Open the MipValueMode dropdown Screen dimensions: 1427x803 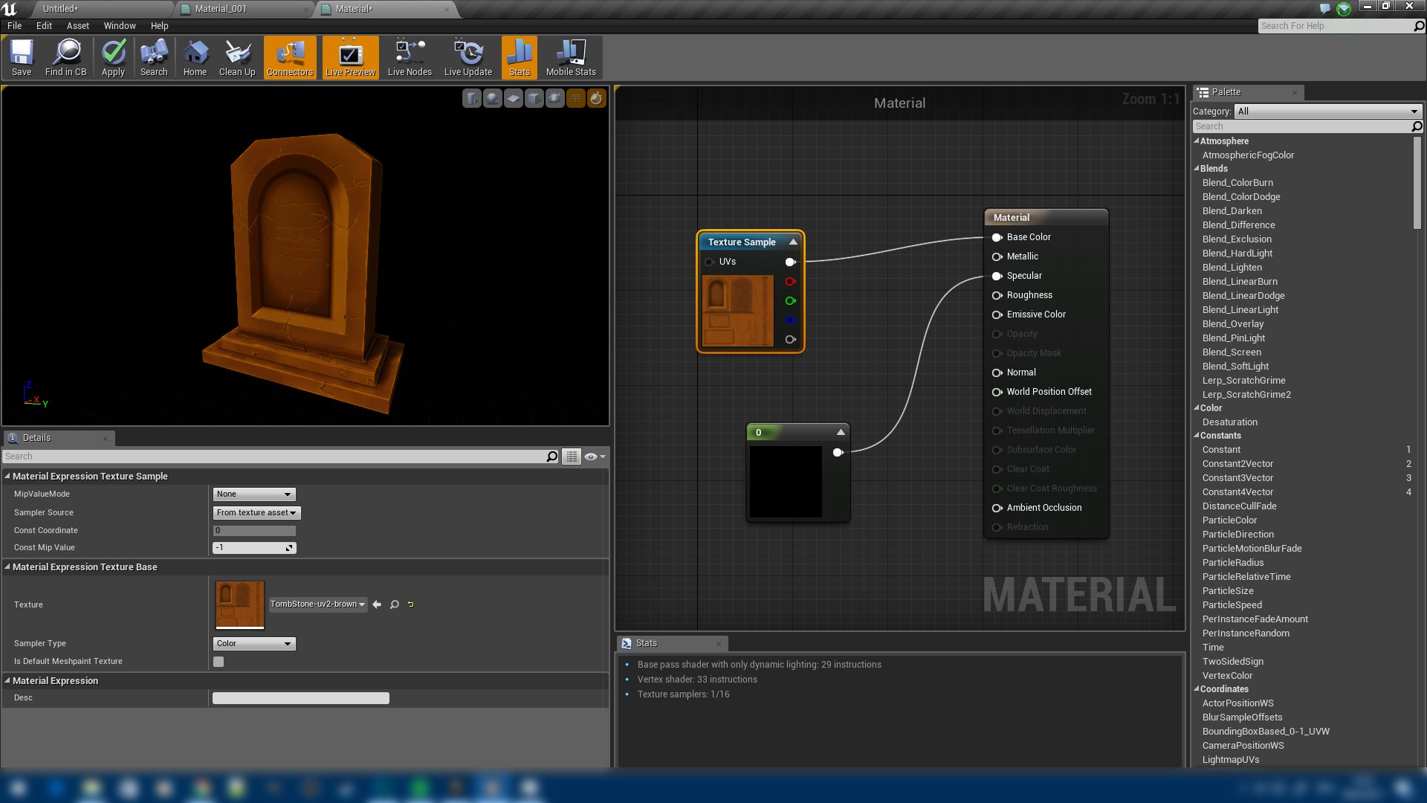[x=254, y=494]
